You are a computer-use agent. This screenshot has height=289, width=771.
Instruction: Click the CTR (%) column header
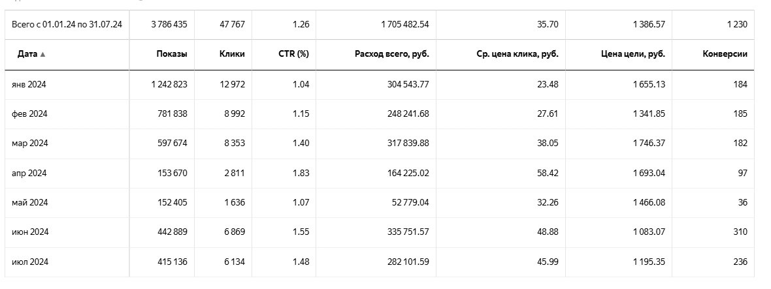pos(293,54)
